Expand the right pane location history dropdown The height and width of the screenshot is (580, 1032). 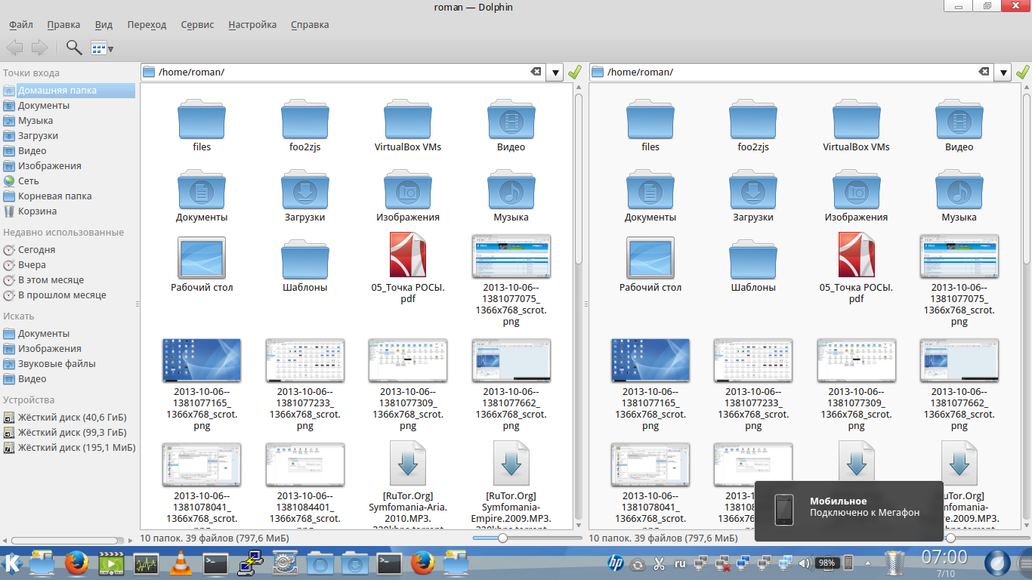click(x=1003, y=72)
